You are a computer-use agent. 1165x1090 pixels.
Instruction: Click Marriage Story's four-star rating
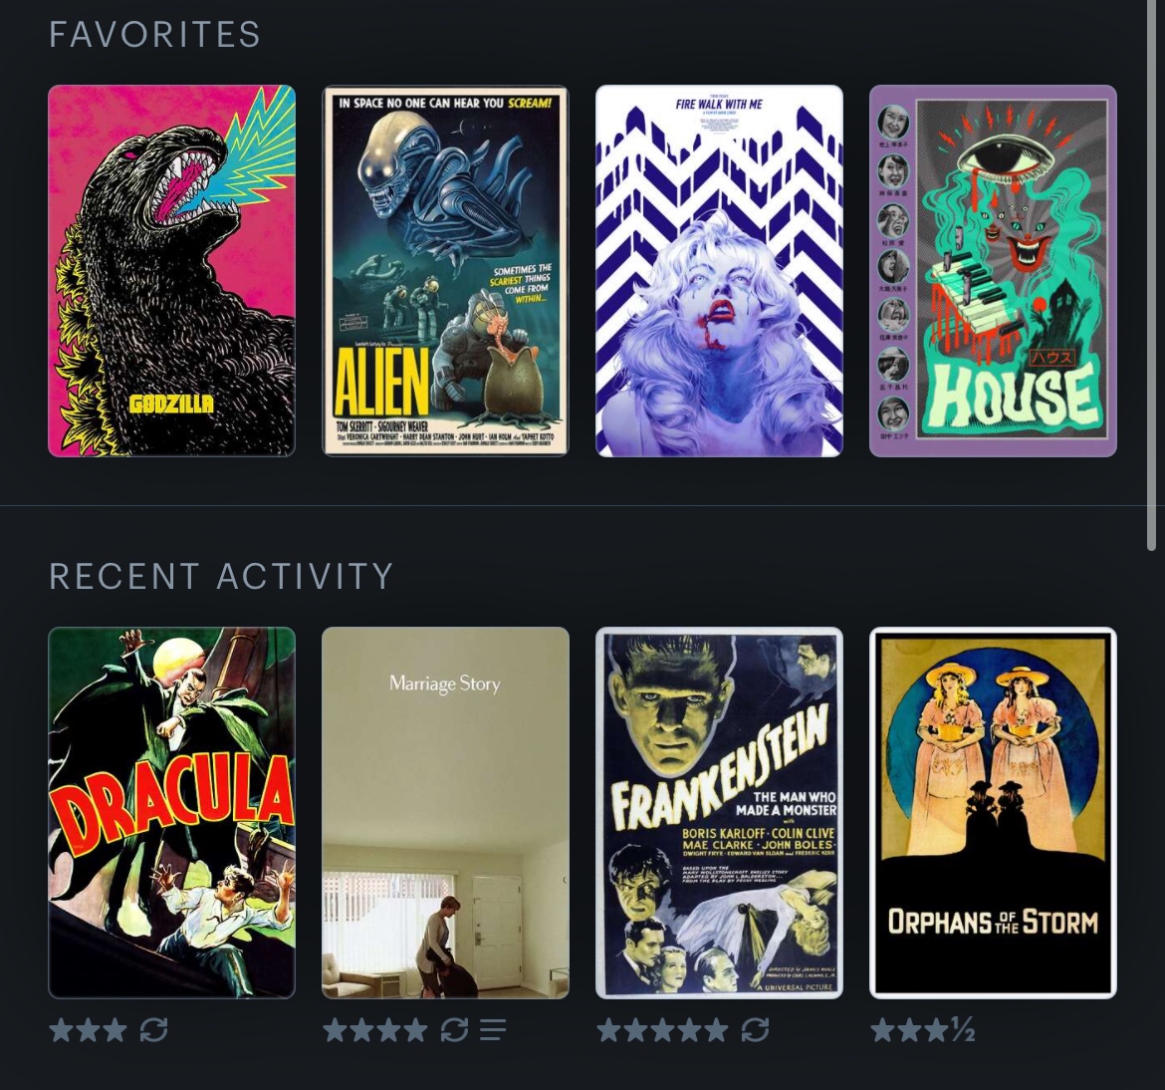click(375, 1030)
